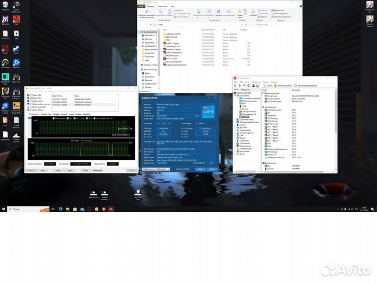Expand the Сеть tree node
The height and width of the screenshot is (283, 377).
(x=235, y=136)
